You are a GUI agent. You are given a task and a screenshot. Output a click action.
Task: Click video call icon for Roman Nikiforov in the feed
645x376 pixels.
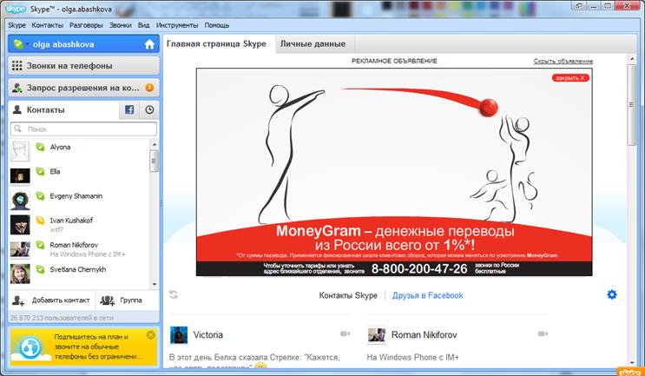click(x=543, y=334)
